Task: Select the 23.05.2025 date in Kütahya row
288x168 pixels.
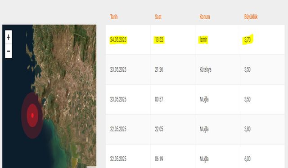Action: coord(118,69)
